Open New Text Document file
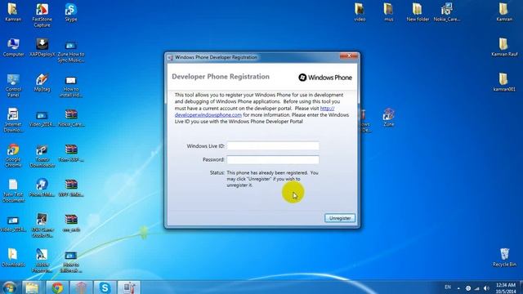This screenshot has height=294, width=523. [x=13, y=190]
